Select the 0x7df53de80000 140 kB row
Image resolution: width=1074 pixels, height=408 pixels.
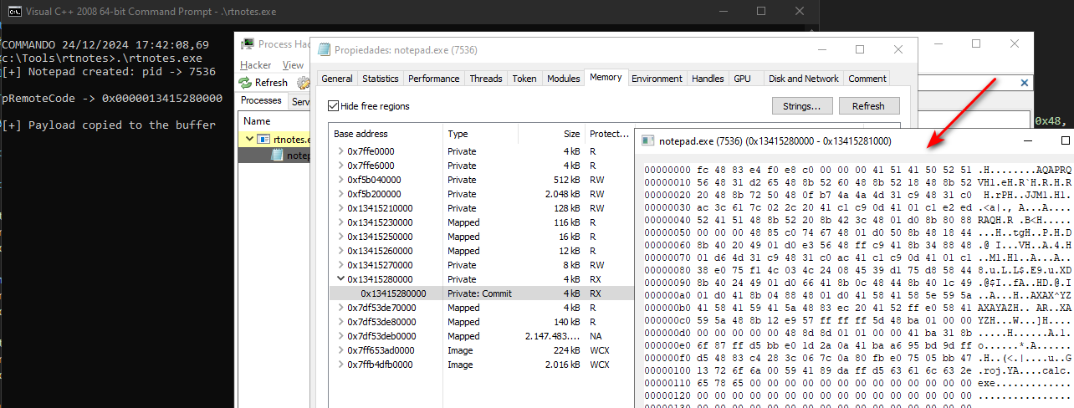481,322
